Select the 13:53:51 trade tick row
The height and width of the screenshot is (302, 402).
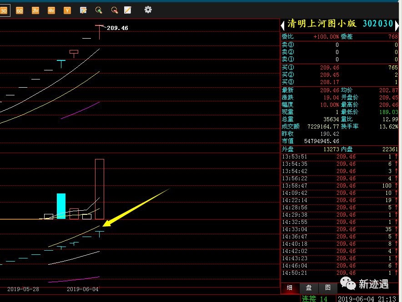tap(340, 157)
